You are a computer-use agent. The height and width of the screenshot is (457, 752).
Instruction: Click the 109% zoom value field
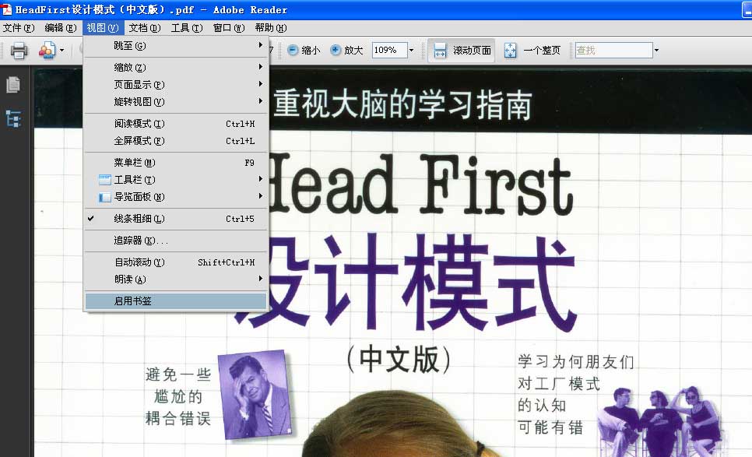[x=389, y=50]
